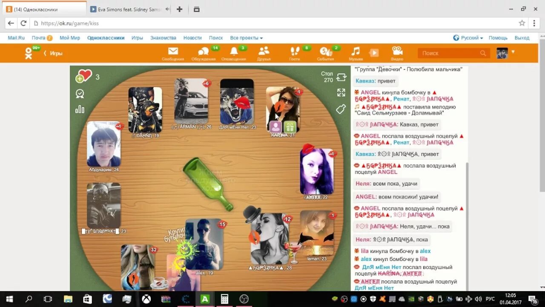Open a new browser tab

pyautogui.click(x=179, y=9)
